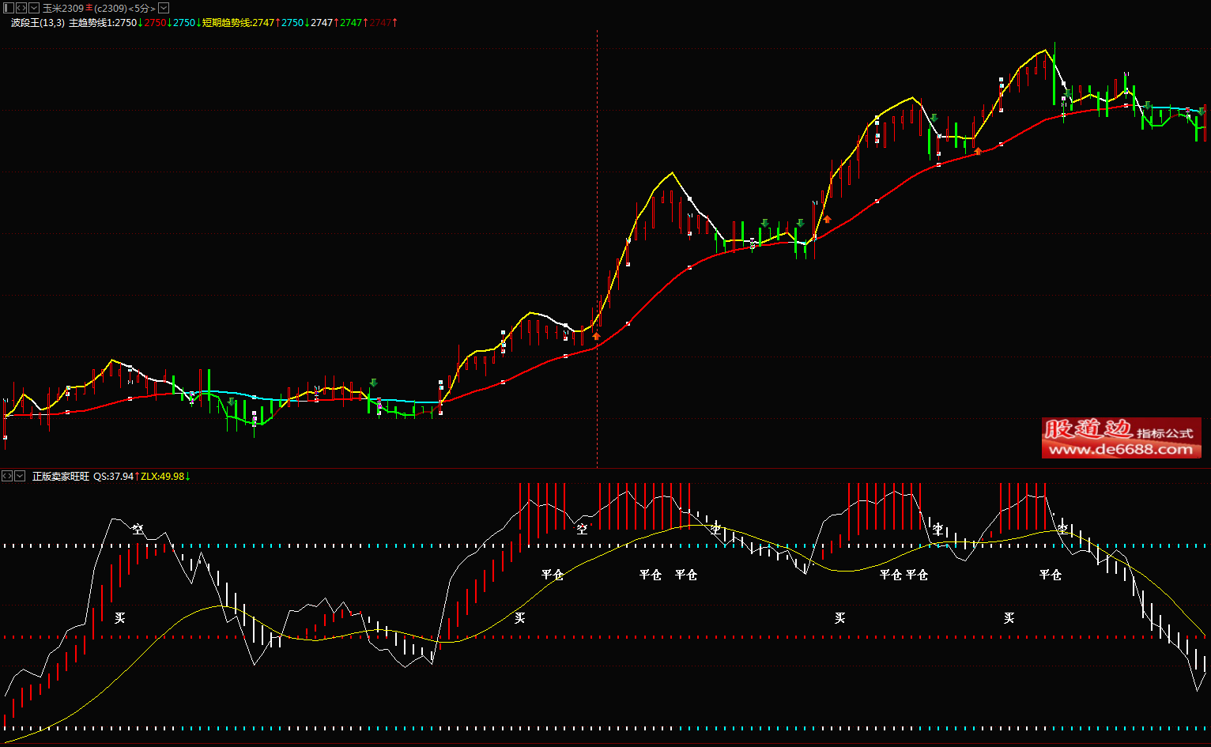Open the dropdown arrow after <5分>
The image size is (1211, 747).
point(164,8)
